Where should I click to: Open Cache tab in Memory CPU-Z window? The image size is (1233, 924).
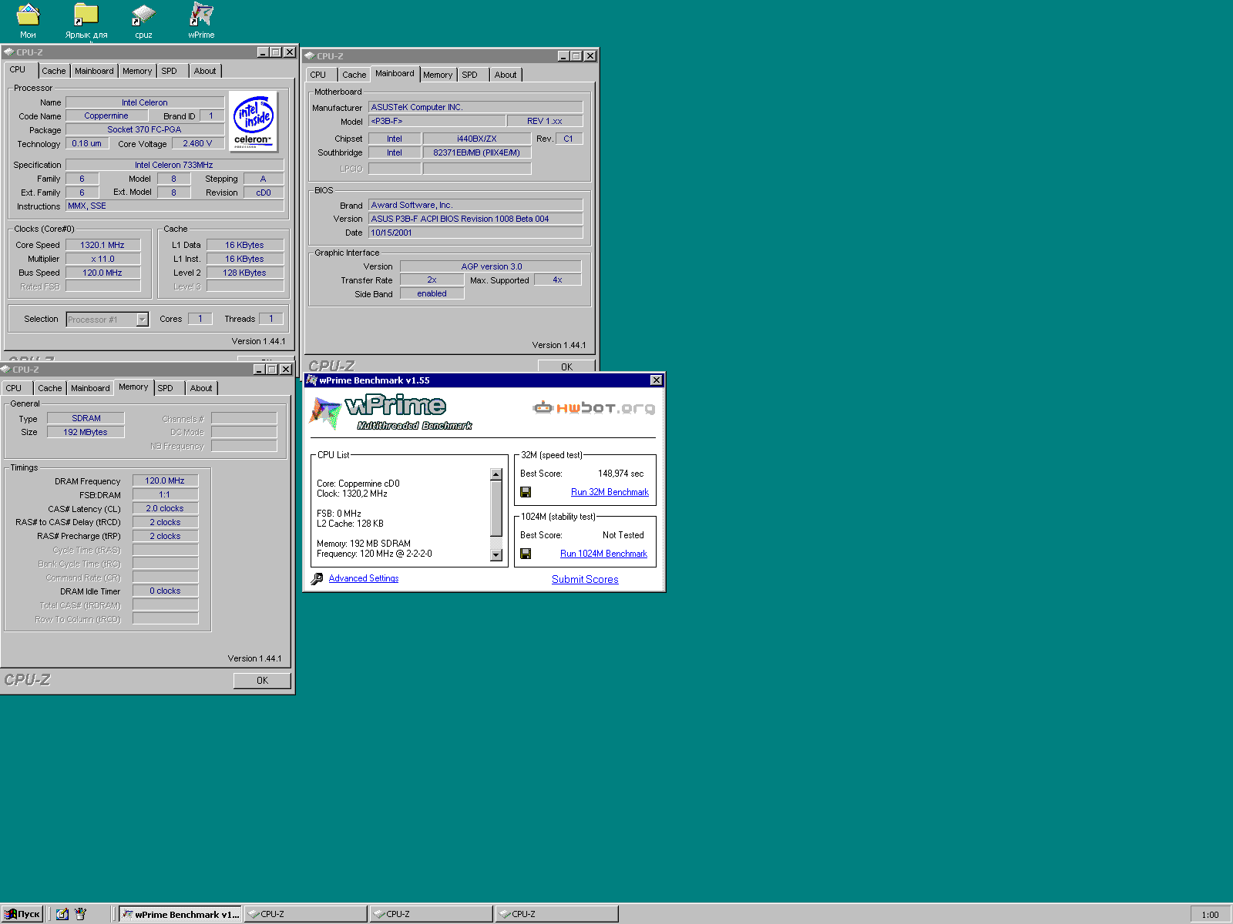50,388
